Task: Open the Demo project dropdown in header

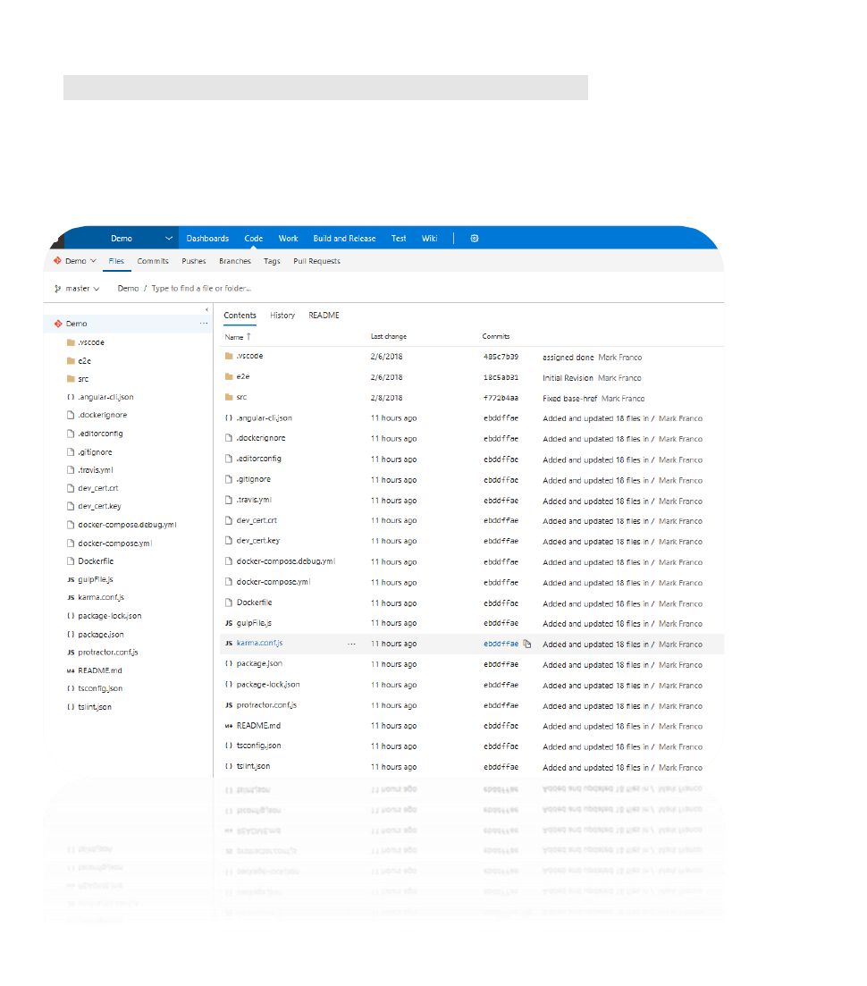Action: pyautogui.click(x=169, y=239)
